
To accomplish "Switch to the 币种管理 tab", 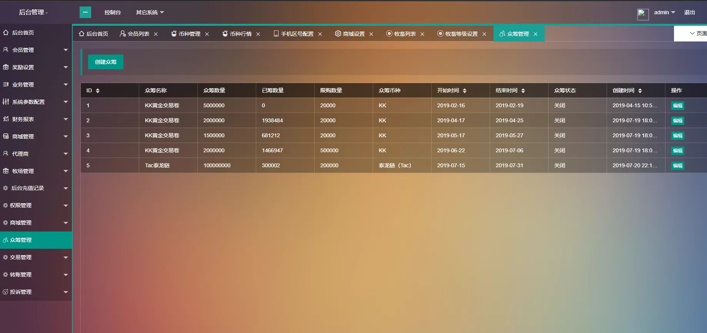I will 186,34.
